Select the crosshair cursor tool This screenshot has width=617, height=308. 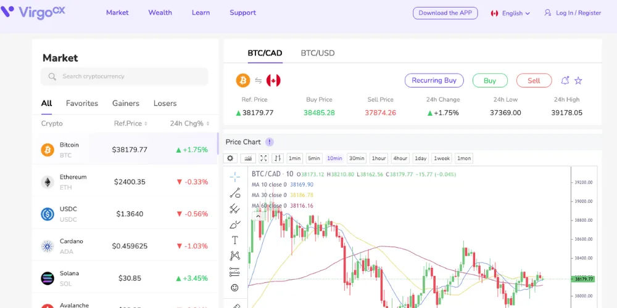(234, 177)
